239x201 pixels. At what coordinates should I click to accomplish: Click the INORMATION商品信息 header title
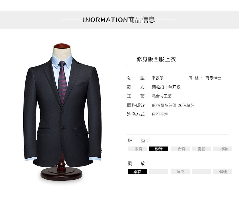click(x=119, y=20)
